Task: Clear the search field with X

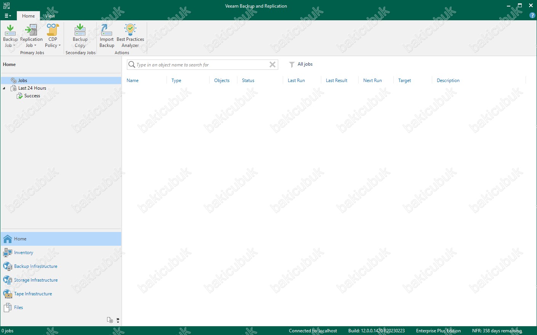Action: [x=273, y=64]
